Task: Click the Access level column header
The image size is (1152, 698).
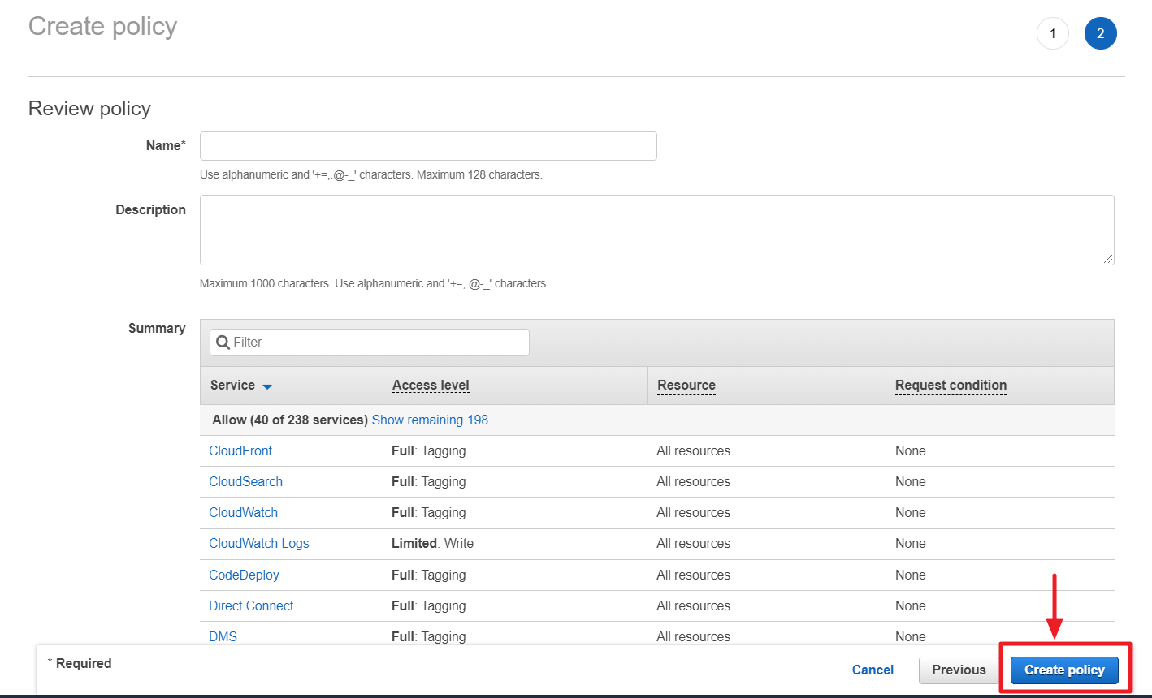Action: click(431, 386)
